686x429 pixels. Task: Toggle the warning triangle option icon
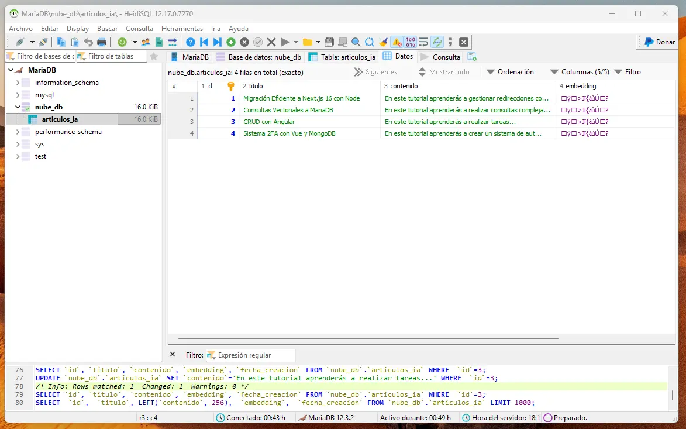click(397, 42)
